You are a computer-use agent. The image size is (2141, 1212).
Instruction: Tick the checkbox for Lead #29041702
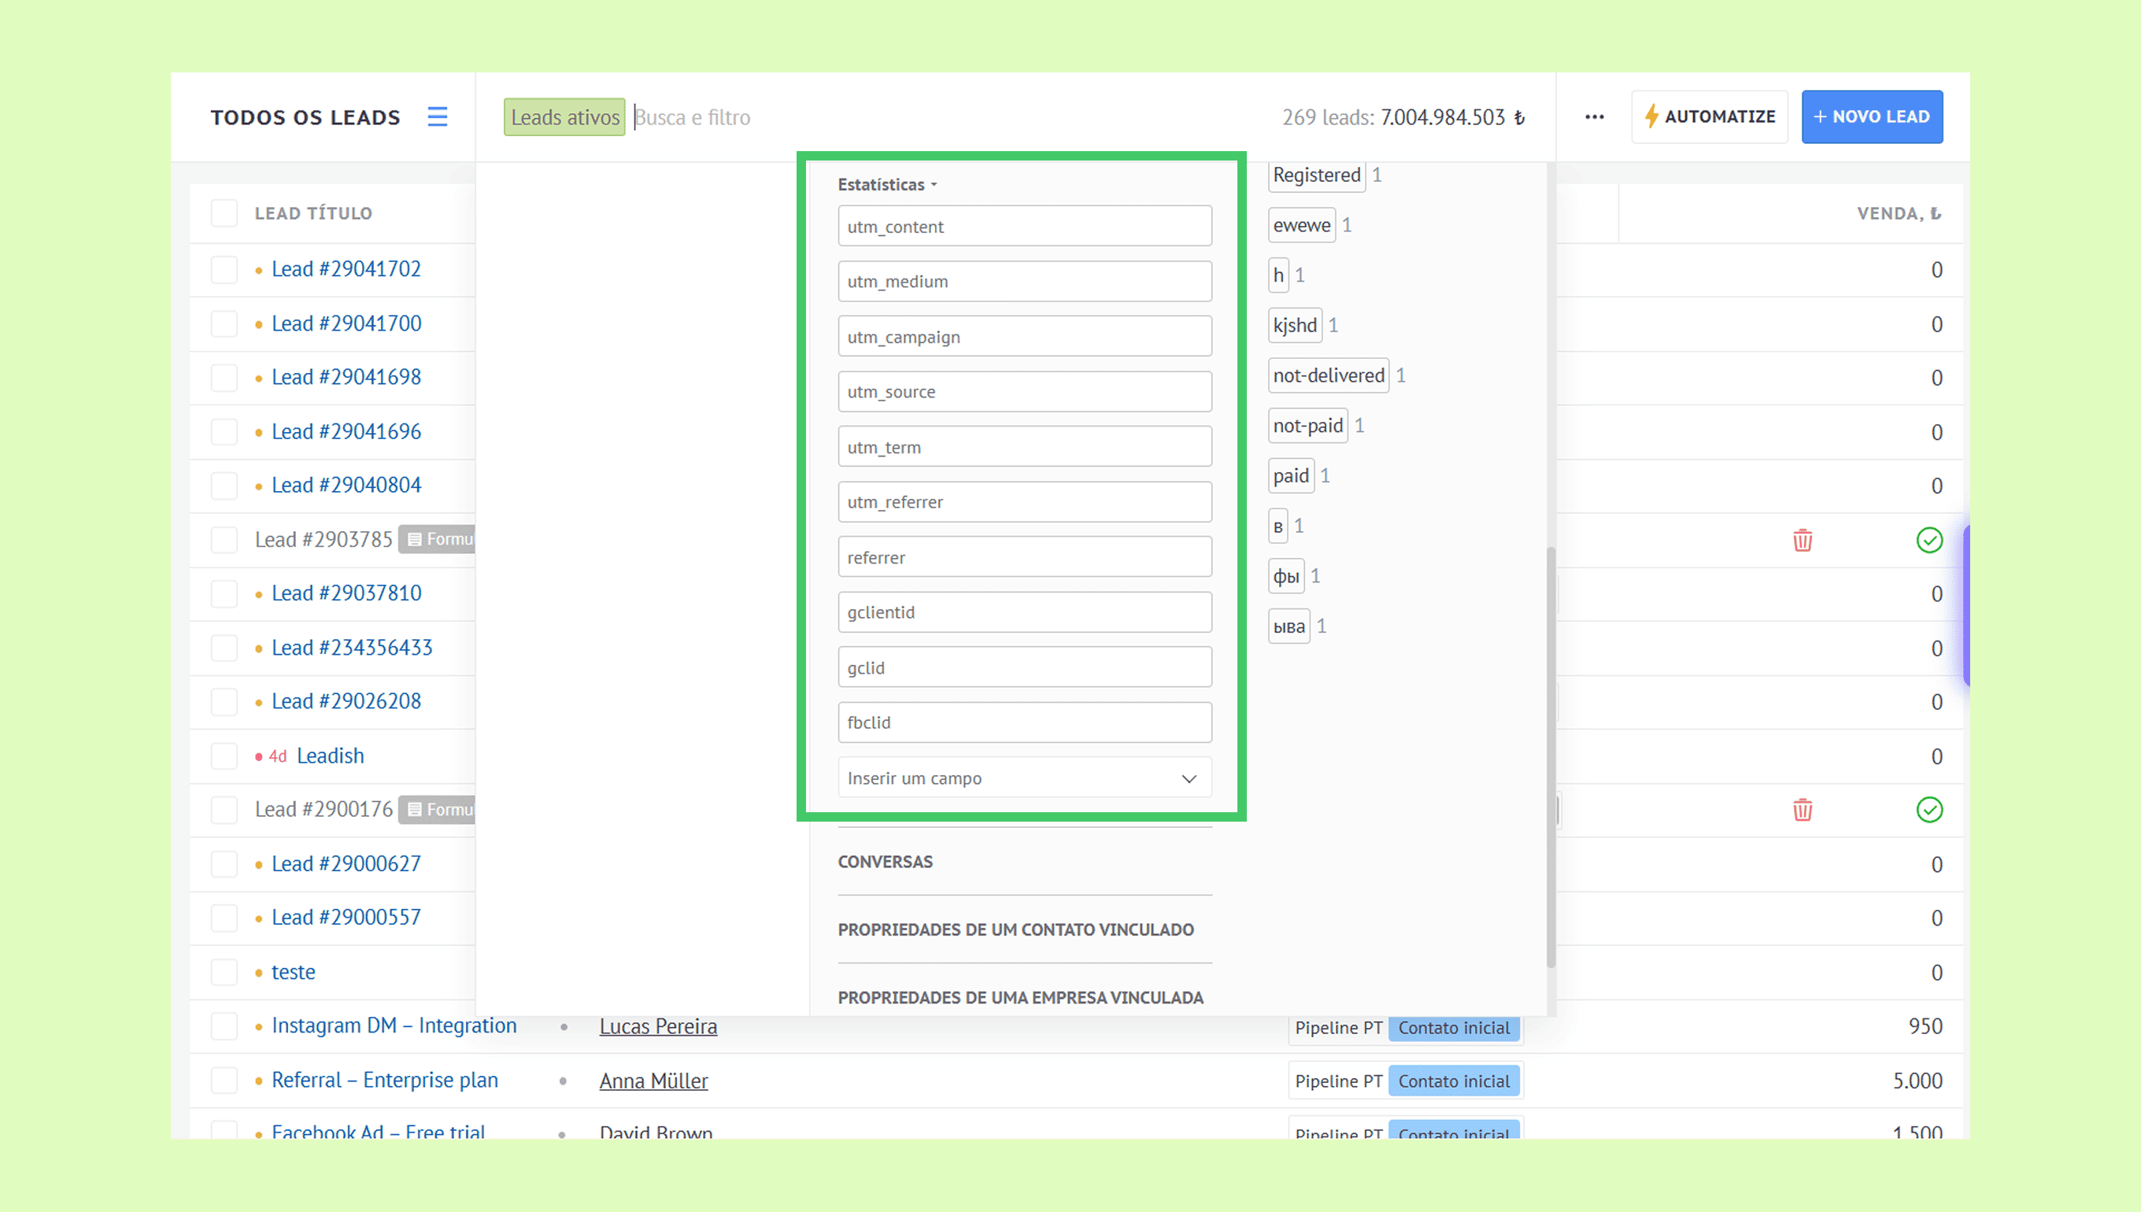[x=224, y=270]
